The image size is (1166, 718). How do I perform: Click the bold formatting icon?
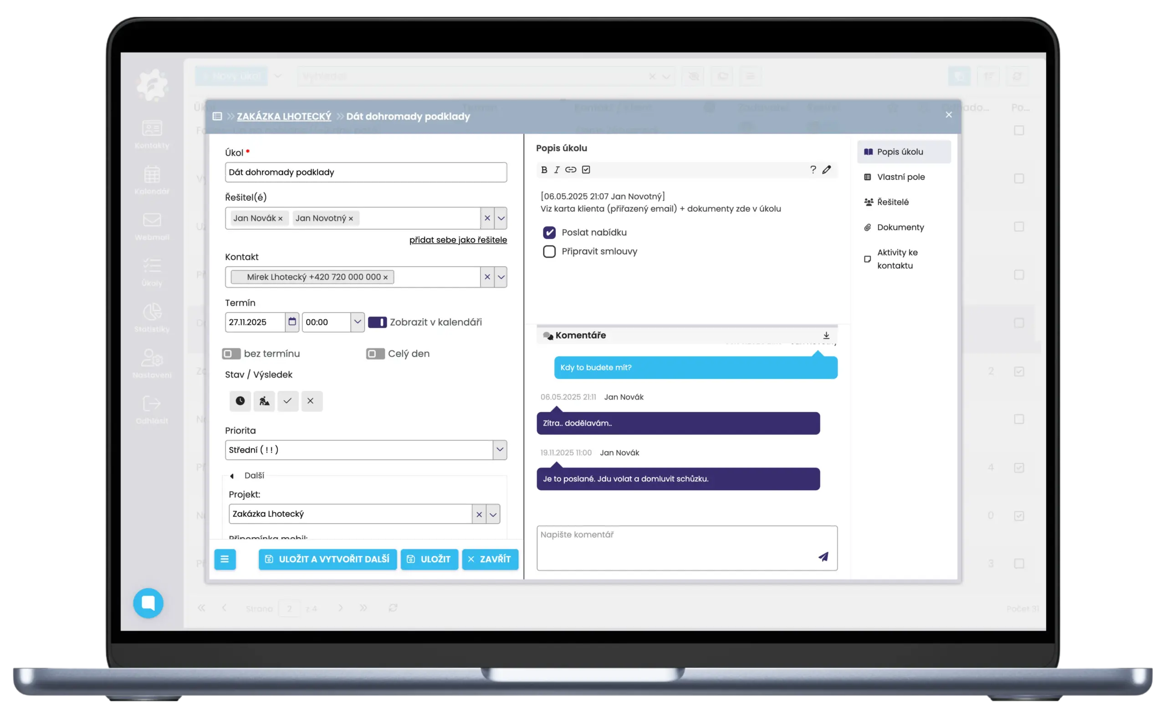[544, 170]
